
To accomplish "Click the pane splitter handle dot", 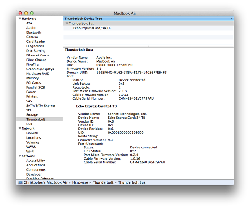I will 148,46.
